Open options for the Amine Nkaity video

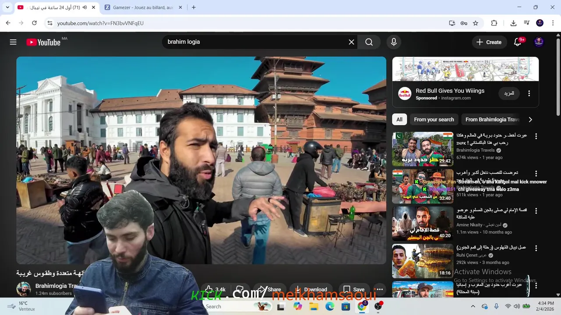click(x=536, y=211)
